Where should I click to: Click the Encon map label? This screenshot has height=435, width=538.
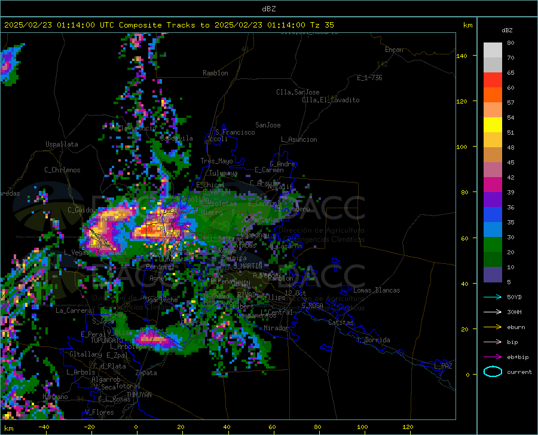(395, 50)
